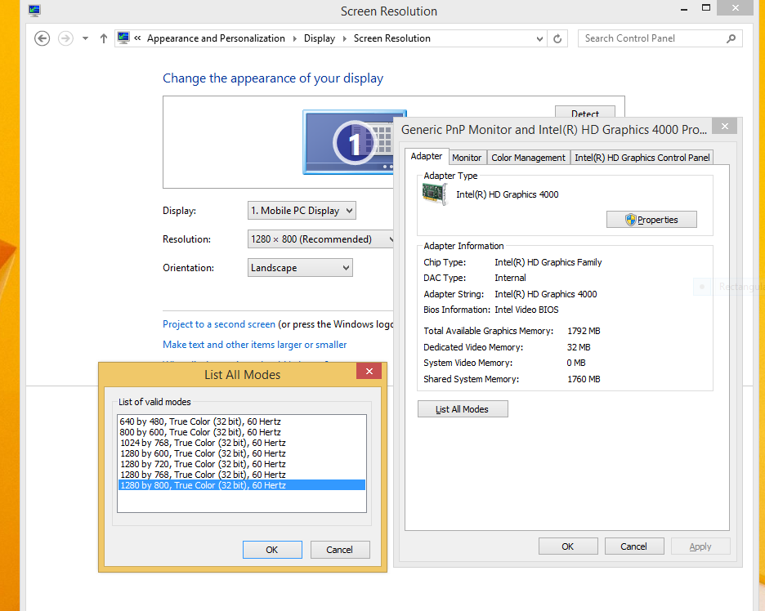Open Appearance and Personalization breadcrumb
This screenshot has width=765, height=611.
click(x=216, y=38)
